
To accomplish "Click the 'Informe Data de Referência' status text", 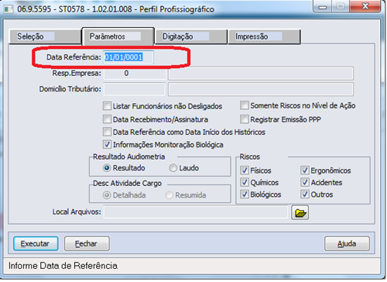I will click(x=63, y=266).
